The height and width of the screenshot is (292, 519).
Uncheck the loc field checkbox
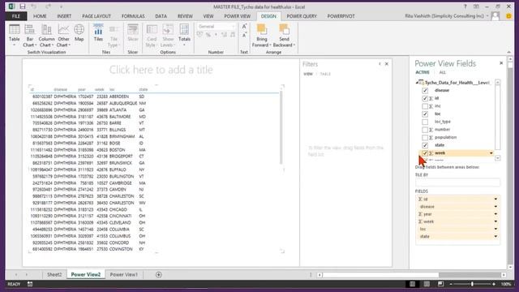pos(425,114)
